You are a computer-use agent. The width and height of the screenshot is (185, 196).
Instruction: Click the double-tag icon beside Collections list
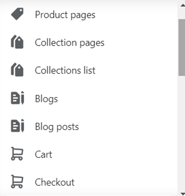click(x=17, y=70)
